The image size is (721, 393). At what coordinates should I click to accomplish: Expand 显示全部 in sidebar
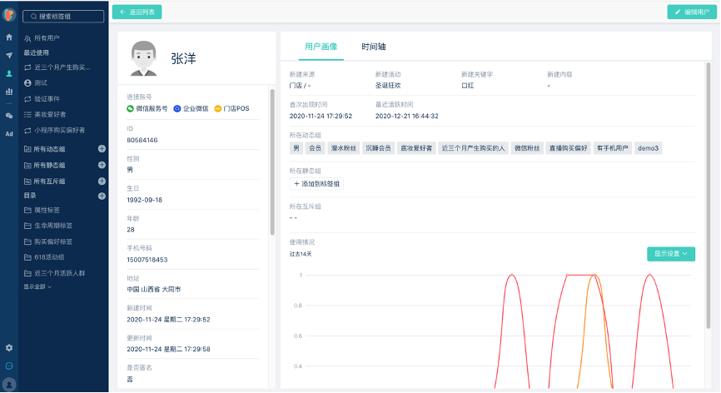coord(37,286)
